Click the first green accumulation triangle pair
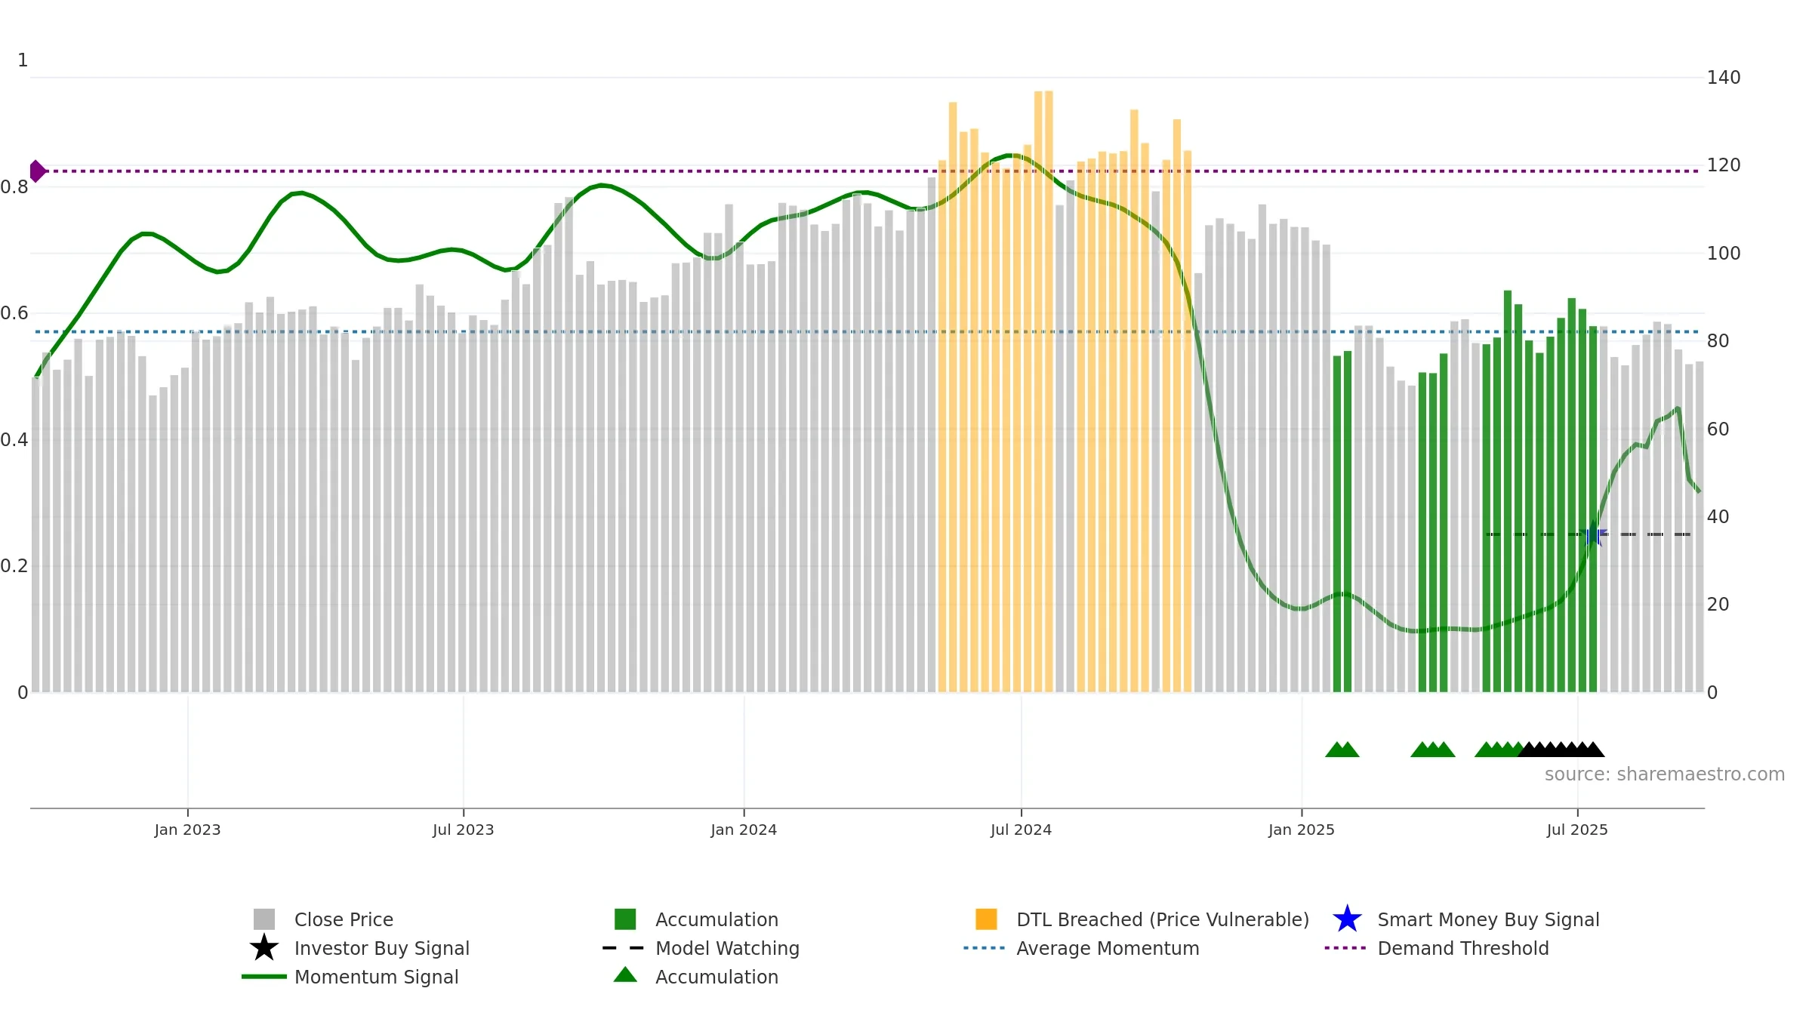Screen dimensions: 1812x1019 click(x=1342, y=750)
